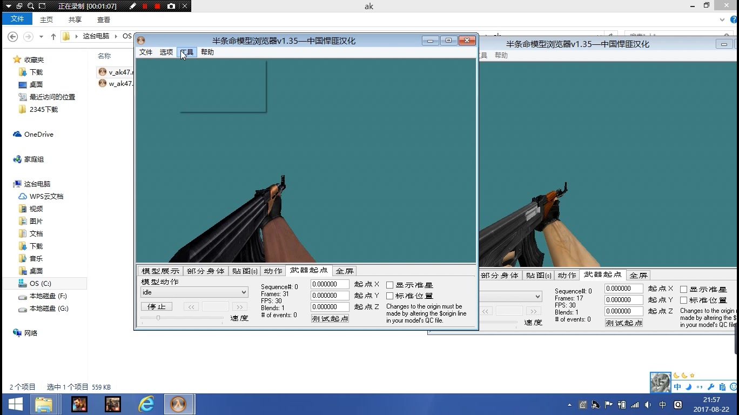Image resolution: width=739 pixels, height=415 pixels.
Task: Enable 显示准星 checkbox in front viewer
Action: [389, 285]
